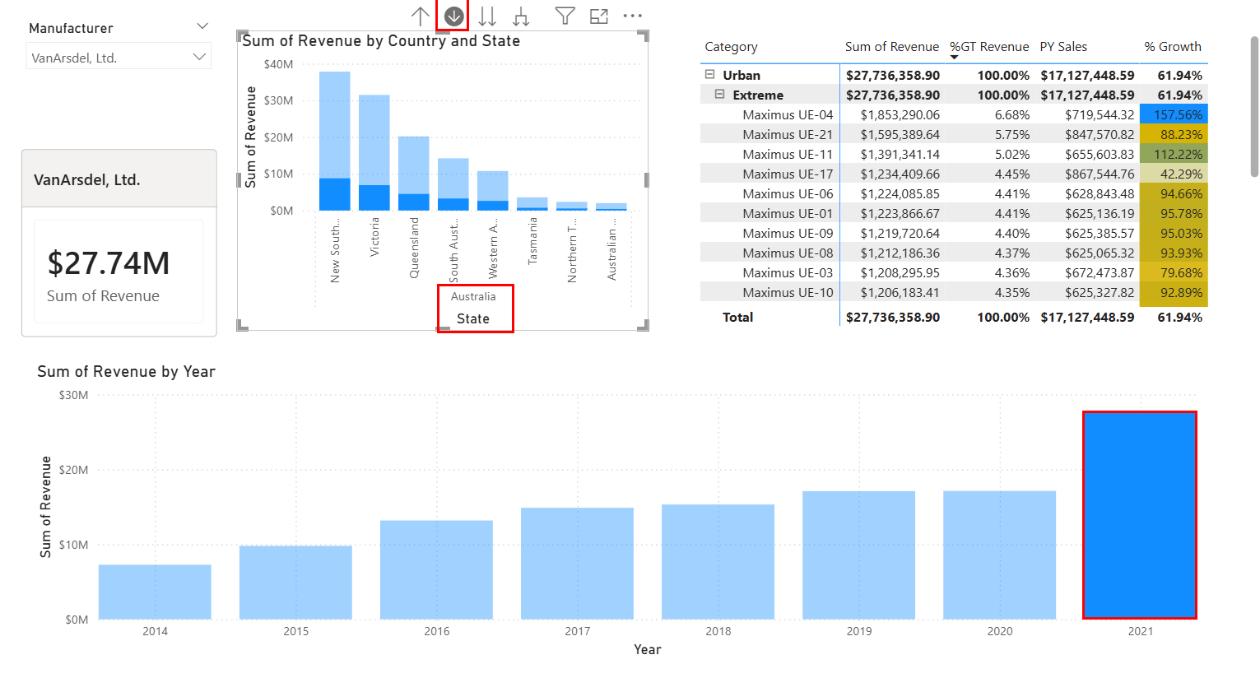Select the Maximus UE-17 row label
This screenshot has height=692, width=1260.
coord(788,174)
